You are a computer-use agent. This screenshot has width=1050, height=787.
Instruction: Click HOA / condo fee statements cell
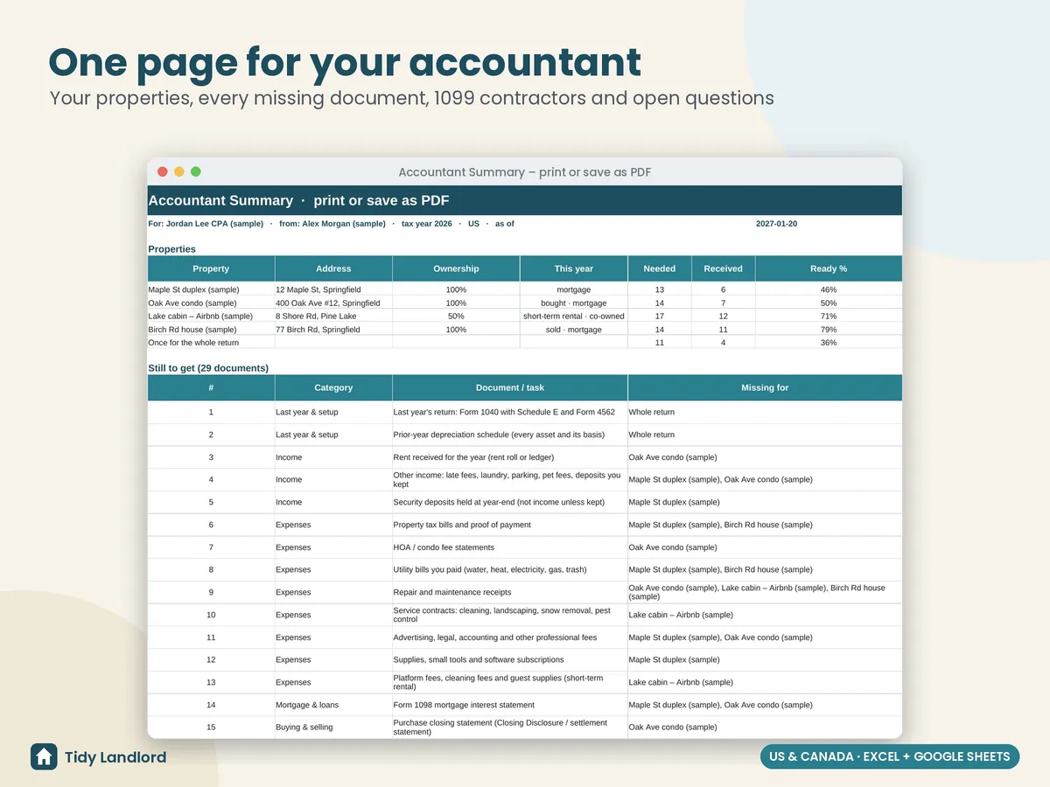point(510,547)
